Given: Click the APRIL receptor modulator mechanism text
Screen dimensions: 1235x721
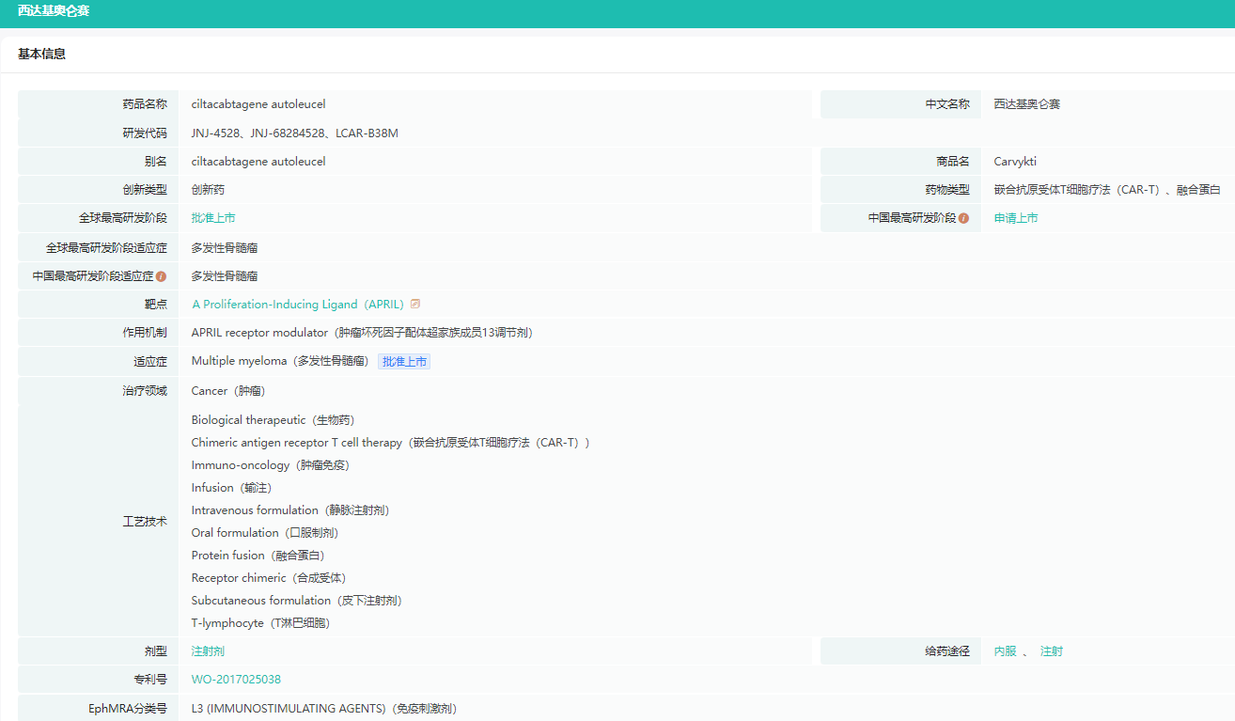Looking at the screenshot, I should point(363,333).
